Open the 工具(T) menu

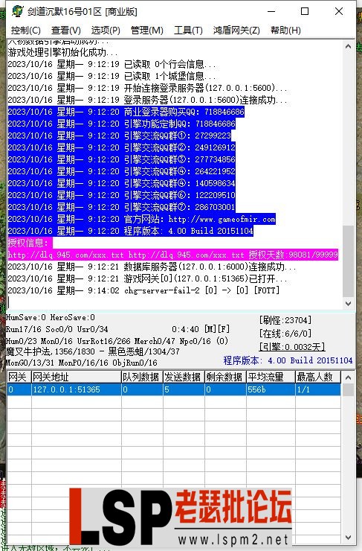(x=188, y=31)
